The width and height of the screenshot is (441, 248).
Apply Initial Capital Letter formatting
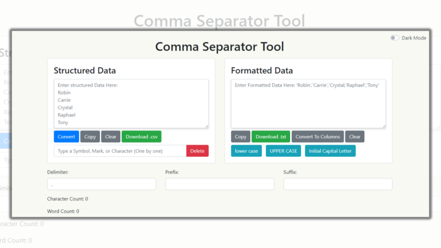(x=330, y=151)
